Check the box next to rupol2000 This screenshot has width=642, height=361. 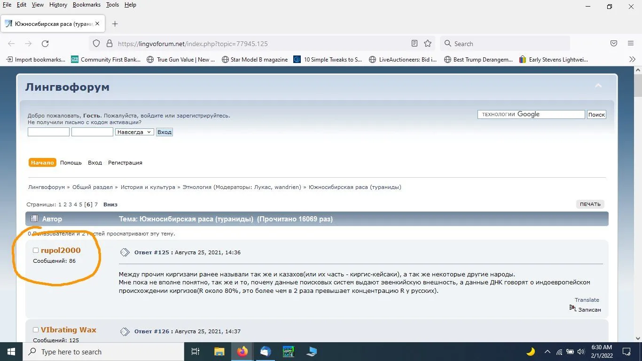[x=36, y=251]
